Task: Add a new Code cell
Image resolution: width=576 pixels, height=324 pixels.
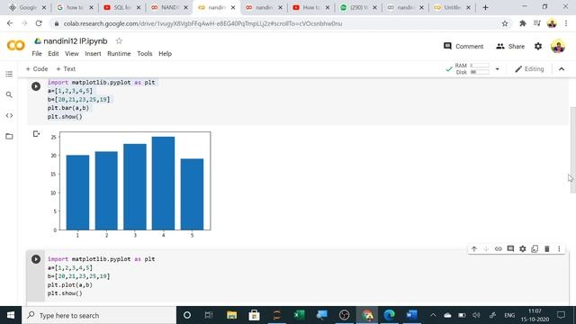Action: [x=37, y=69]
